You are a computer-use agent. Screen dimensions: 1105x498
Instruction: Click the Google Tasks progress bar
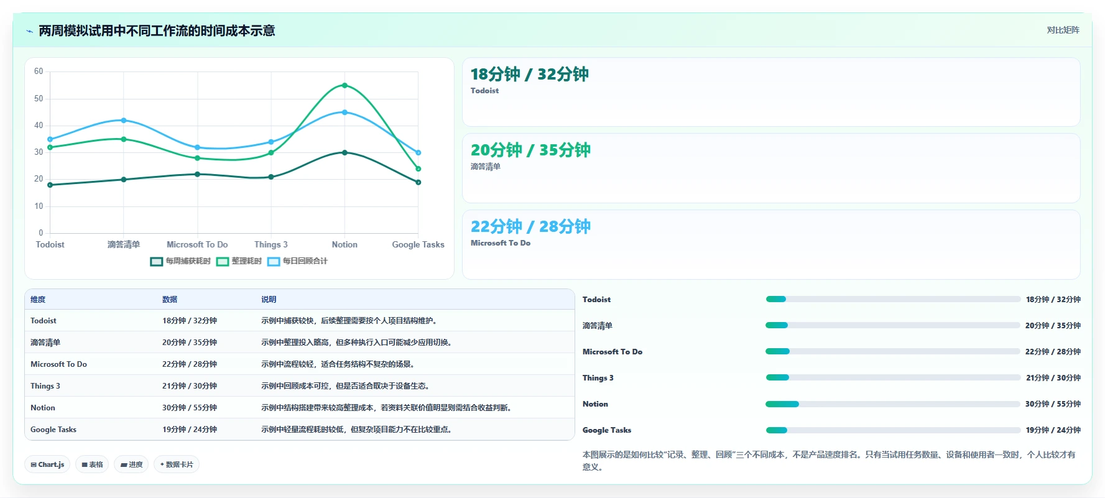893,430
